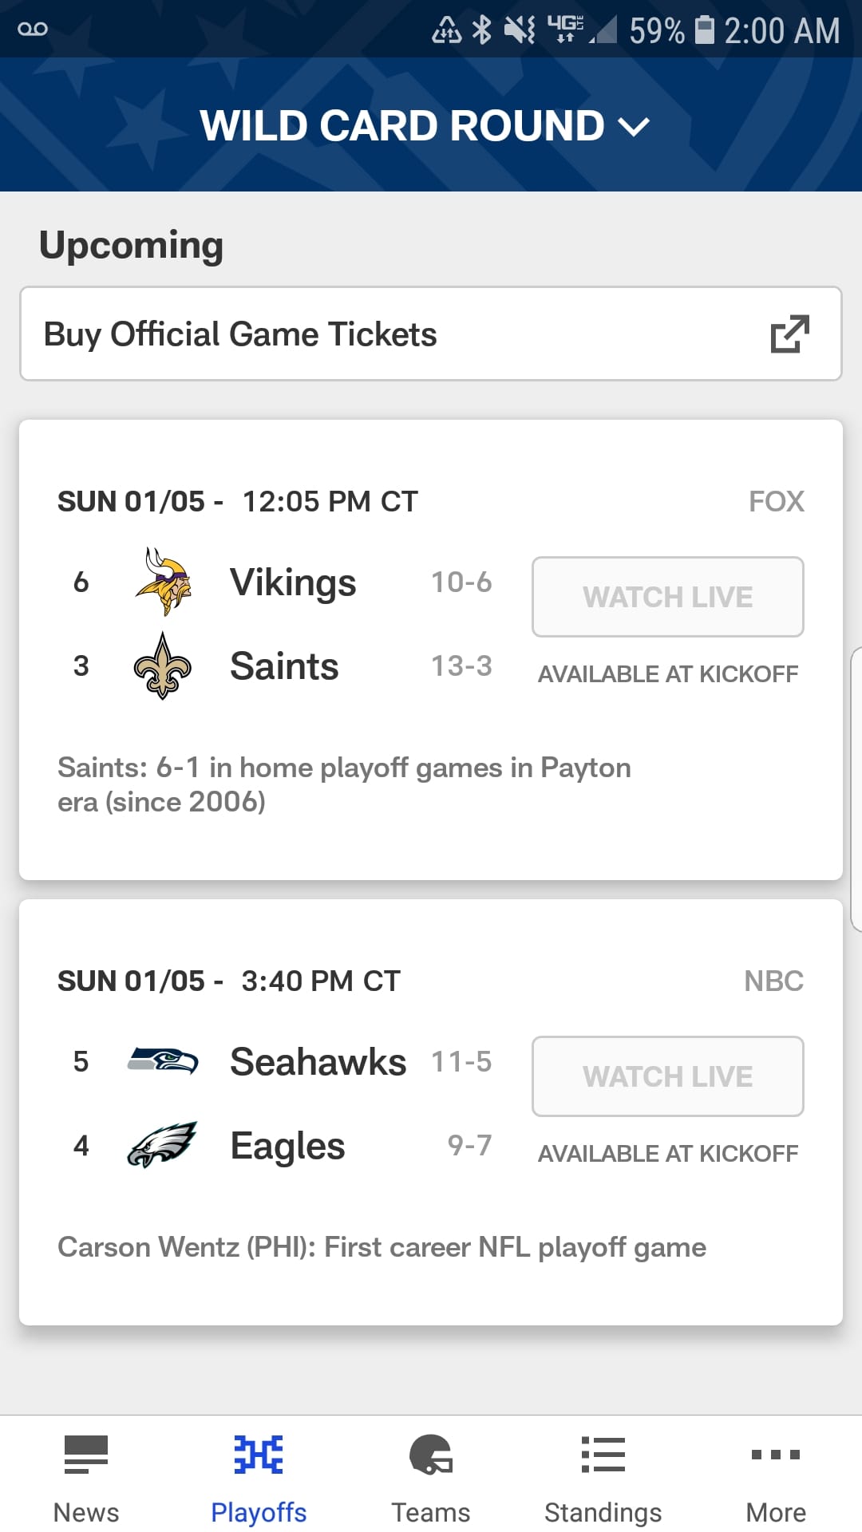This screenshot has width=862, height=1532.
Task: Open the Saints home playoff note
Action: pos(345,784)
